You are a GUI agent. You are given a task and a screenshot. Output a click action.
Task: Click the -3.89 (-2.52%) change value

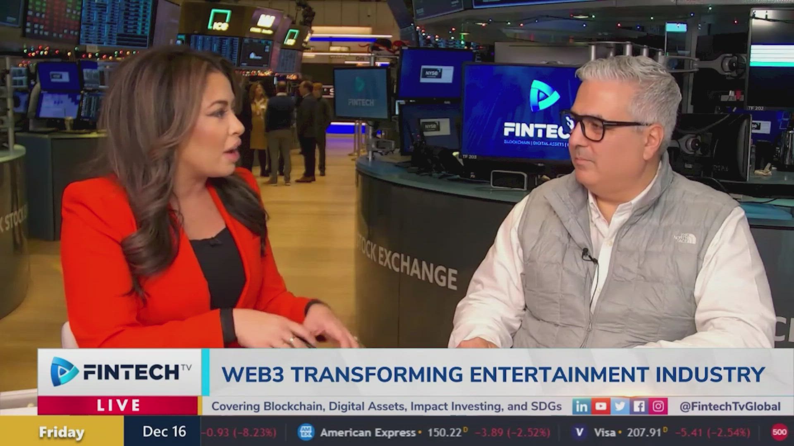512,432
